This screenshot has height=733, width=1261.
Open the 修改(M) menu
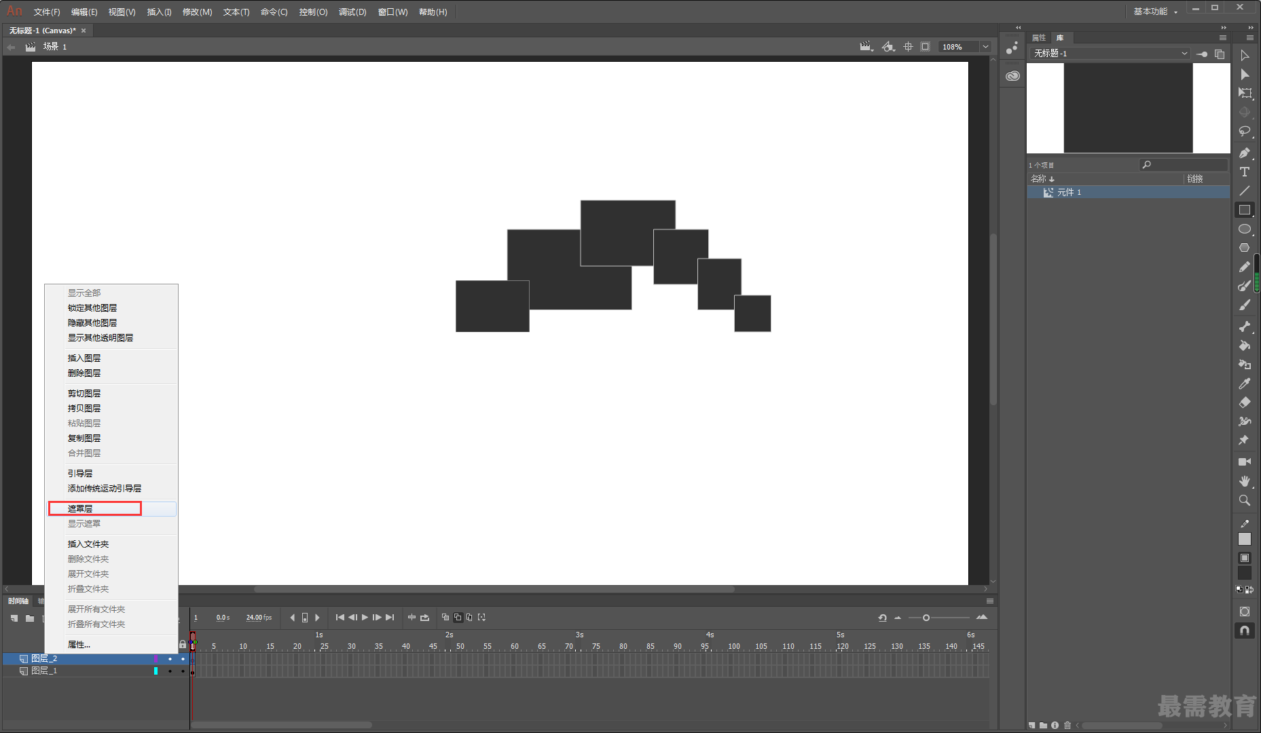pyautogui.click(x=197, y=12)
